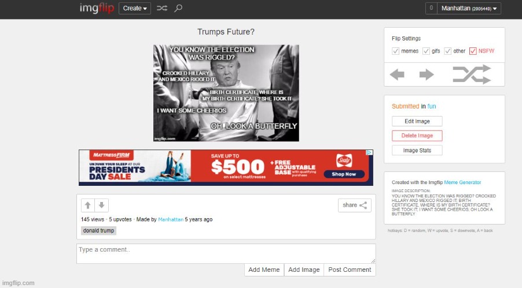
Task: Click the Add Image button
Action: (x=304, y=270)
